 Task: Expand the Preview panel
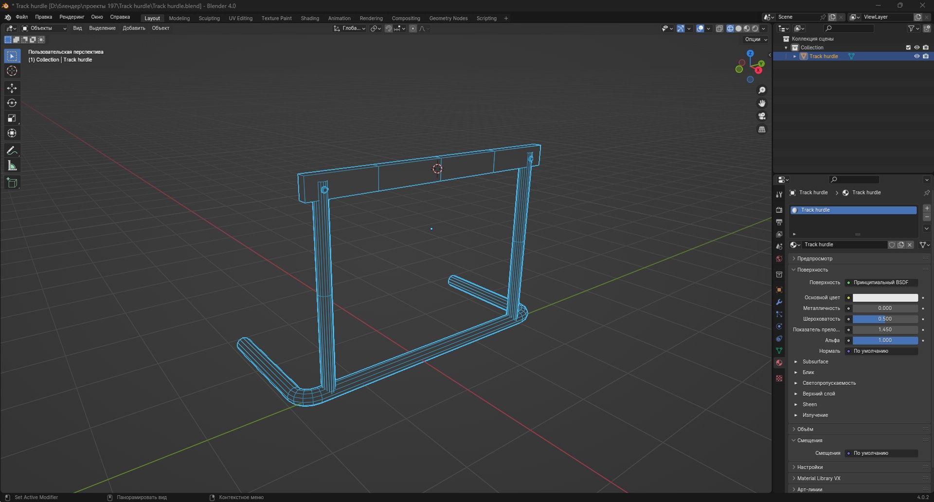[814, 259]
